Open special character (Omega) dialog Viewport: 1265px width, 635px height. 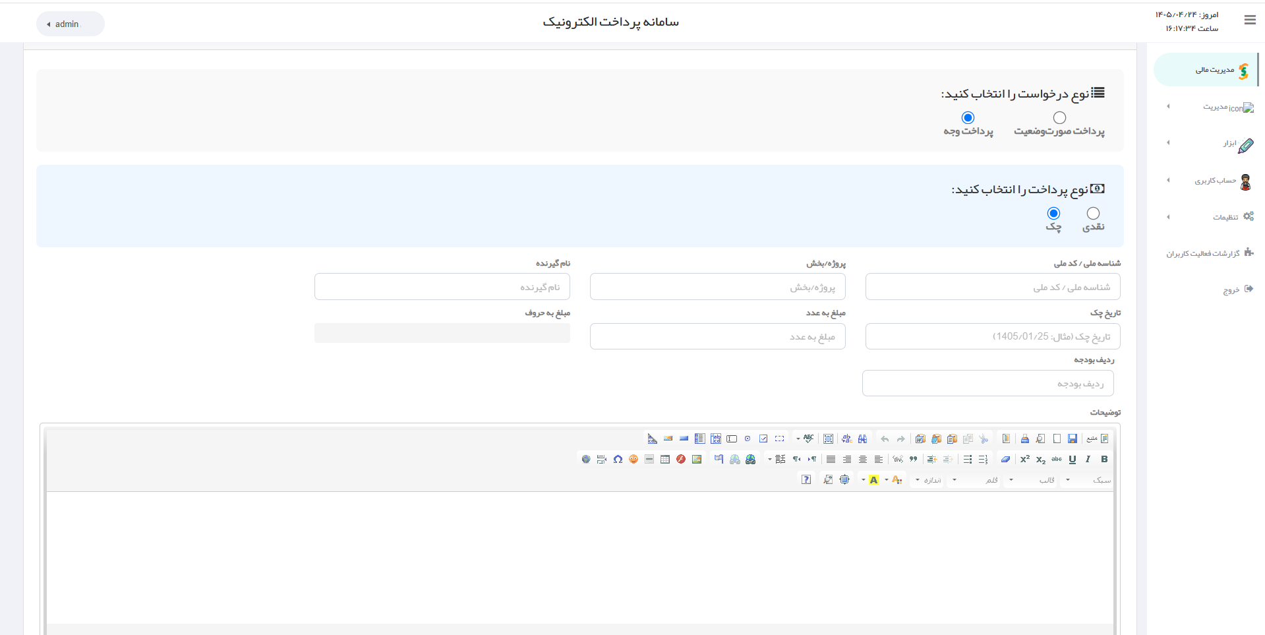618,460
